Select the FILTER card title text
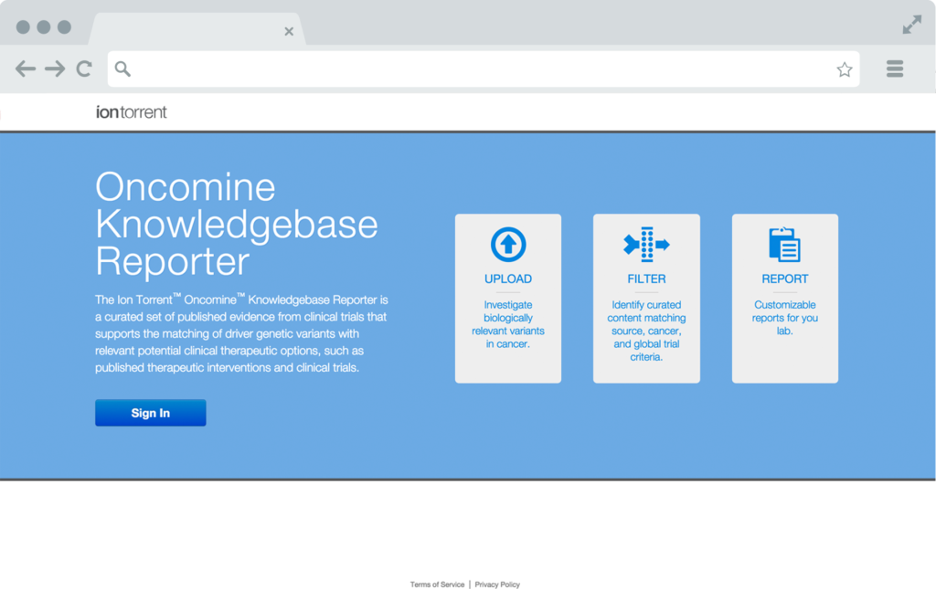Viewport: 936px width, 589px height. click(646, 279)
